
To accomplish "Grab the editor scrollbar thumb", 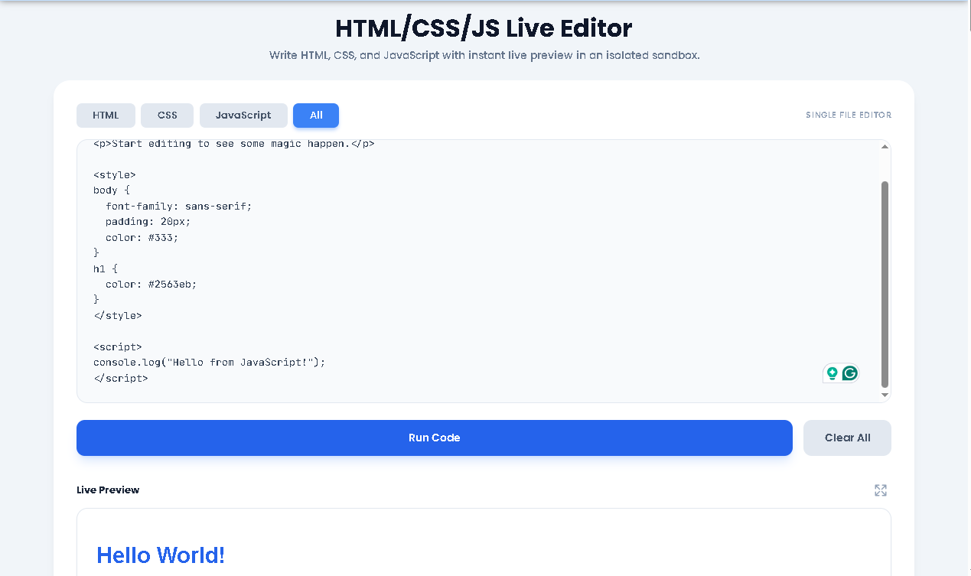I will coord(885,283).
